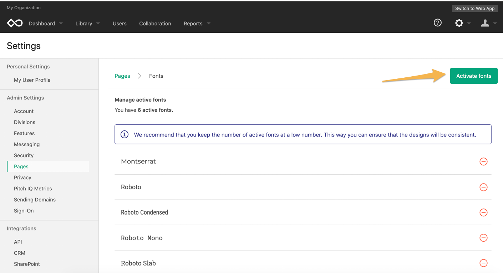Remove the Roboto Mono font
Image resolution: width=503 pixels, height=273 pixels.
483,238
